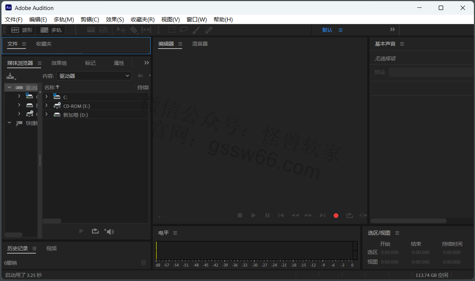Open the 历史记录 panel menu icon
The image size is (475, 281).
point(34,248)
